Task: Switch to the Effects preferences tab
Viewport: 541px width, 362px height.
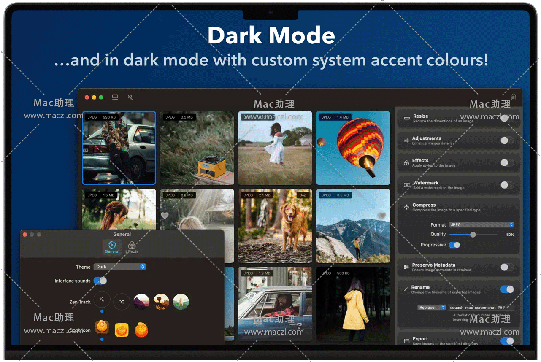Action: tap(132, 247)
